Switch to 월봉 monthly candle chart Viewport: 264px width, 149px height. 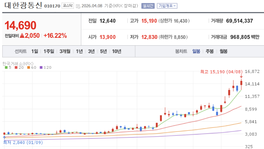224,51
